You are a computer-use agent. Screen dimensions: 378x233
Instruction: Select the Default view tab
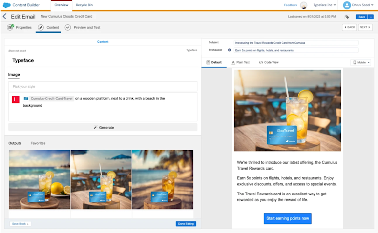(x=214, y=62)
